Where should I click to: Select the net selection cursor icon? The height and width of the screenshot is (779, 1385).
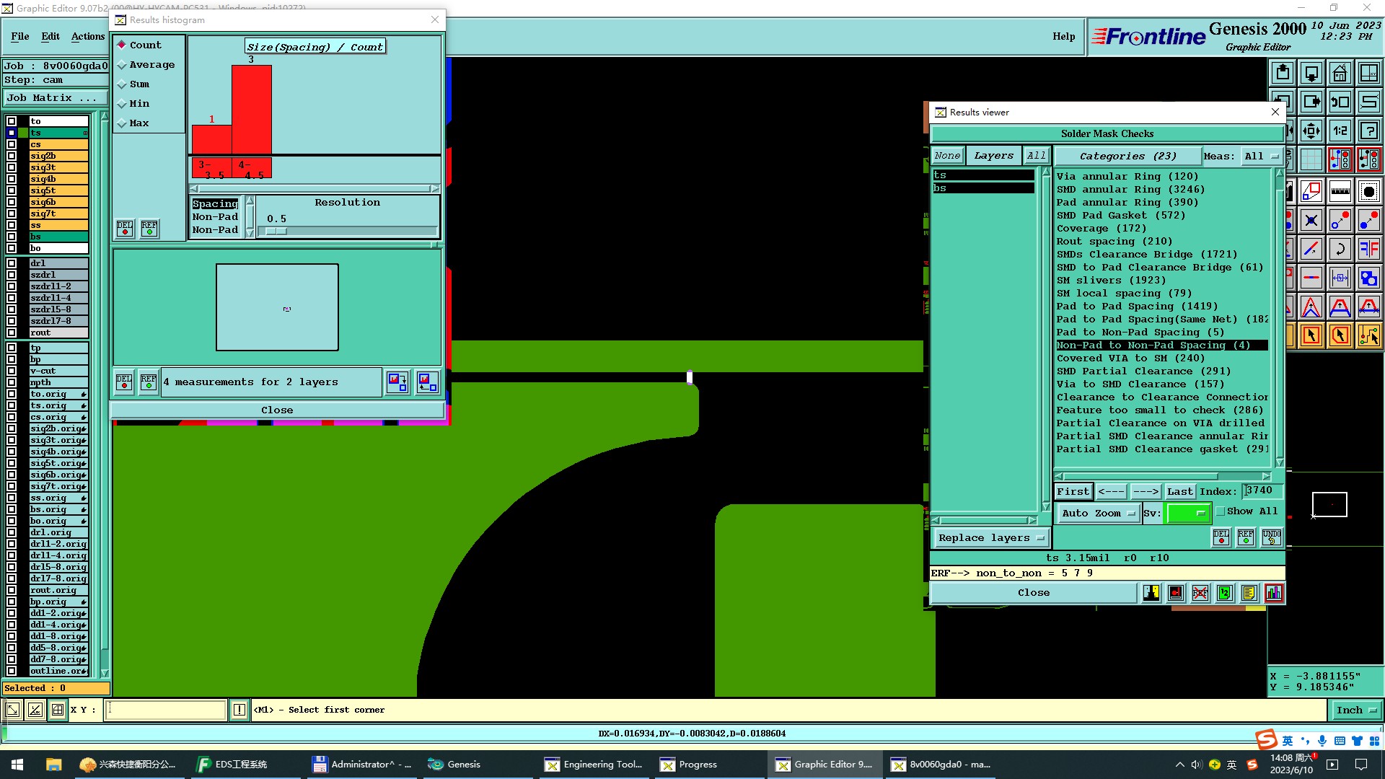click(1368, 335)
